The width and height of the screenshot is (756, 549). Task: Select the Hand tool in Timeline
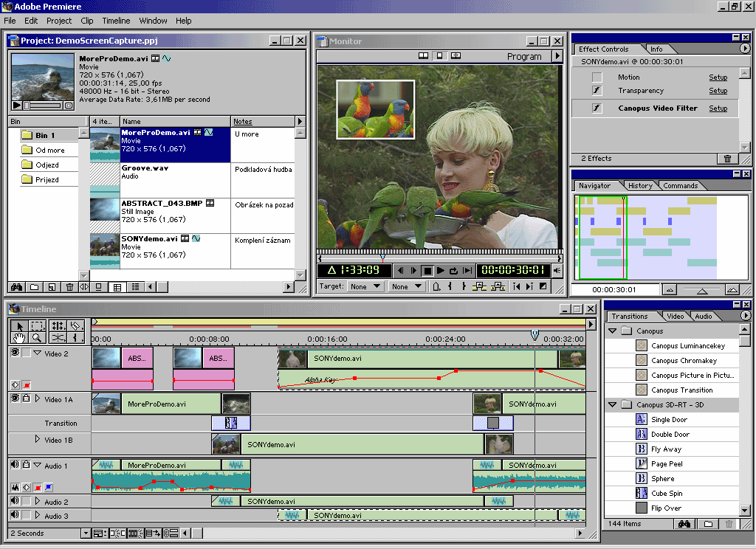[x=19, y=338]
